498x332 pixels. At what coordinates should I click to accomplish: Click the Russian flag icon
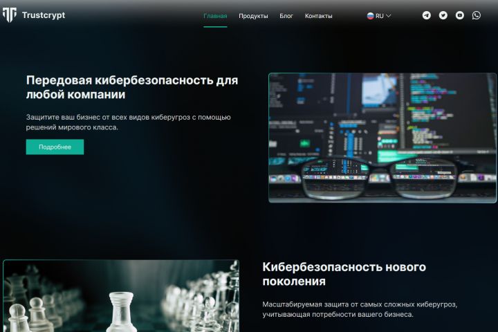(x=370, y=16)
